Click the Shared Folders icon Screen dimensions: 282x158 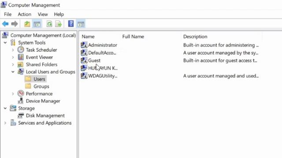[x=20, y=65]
